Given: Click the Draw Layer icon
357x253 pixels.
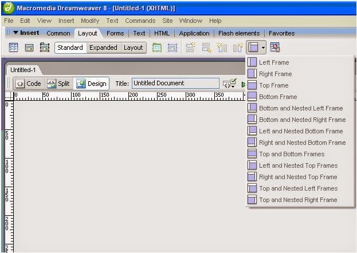Looking at the screenshot, I should 45,48.
